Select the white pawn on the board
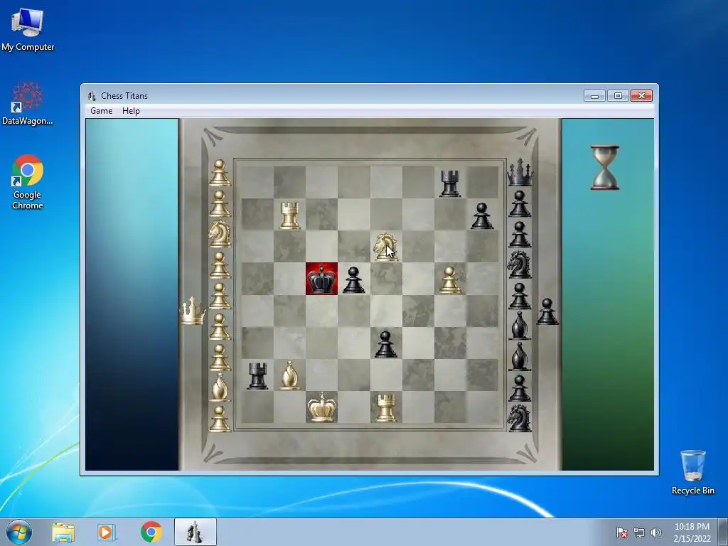728x546 pixels. coord(449,280)
